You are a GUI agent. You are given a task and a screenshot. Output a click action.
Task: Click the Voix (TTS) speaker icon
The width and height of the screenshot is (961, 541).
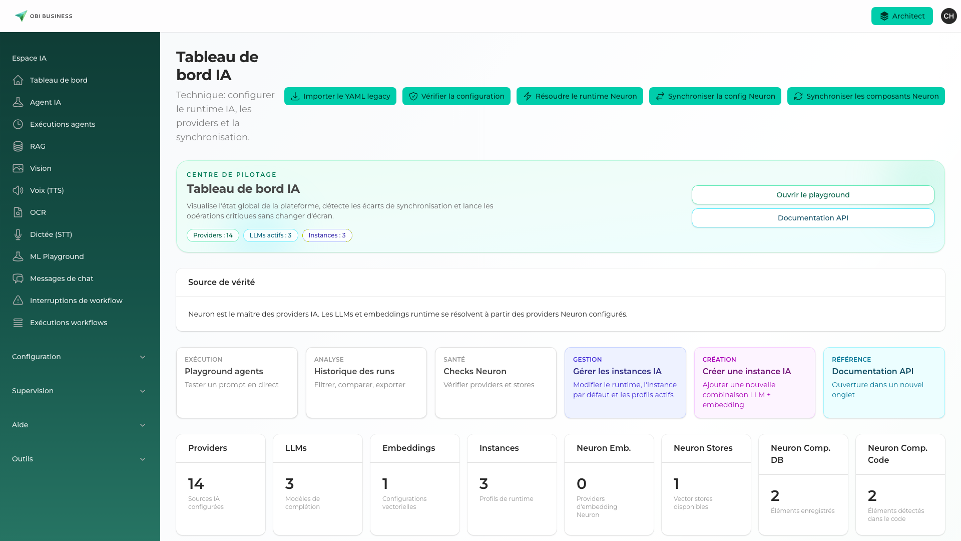click(x=18, y=190)
